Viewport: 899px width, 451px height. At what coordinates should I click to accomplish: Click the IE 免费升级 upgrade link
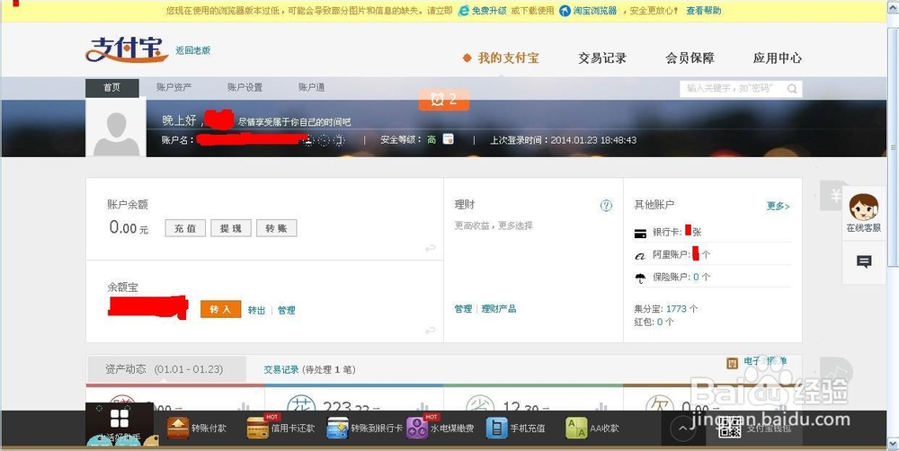483,11
